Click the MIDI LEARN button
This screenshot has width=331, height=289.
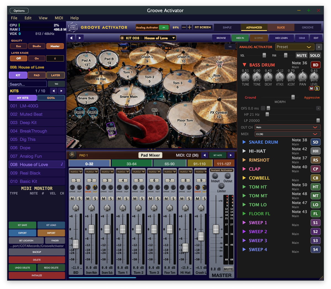(x=281, y=38)
